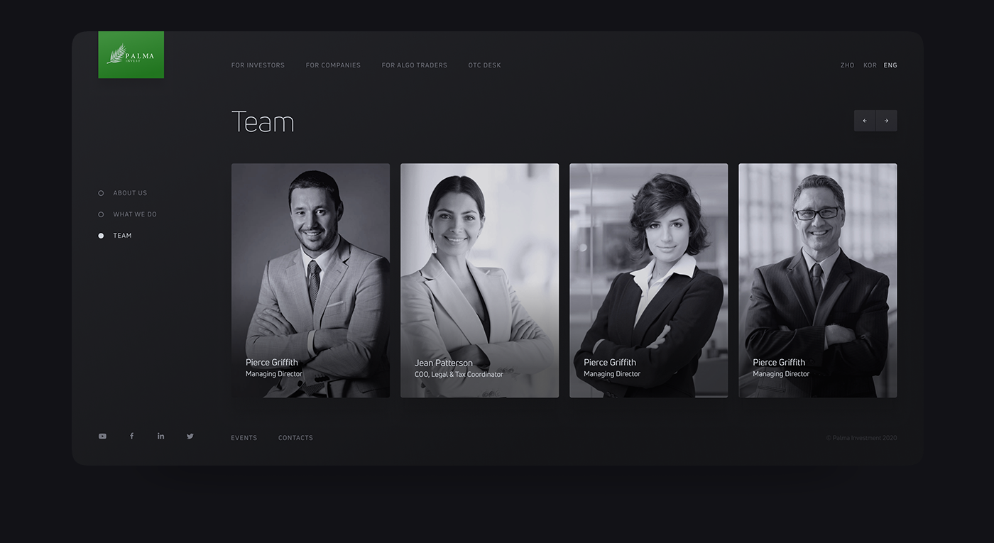The width and height of the screenshot is (994, 543).
Task: Open the For Companies menu item
Action: (x=333, y=65)
